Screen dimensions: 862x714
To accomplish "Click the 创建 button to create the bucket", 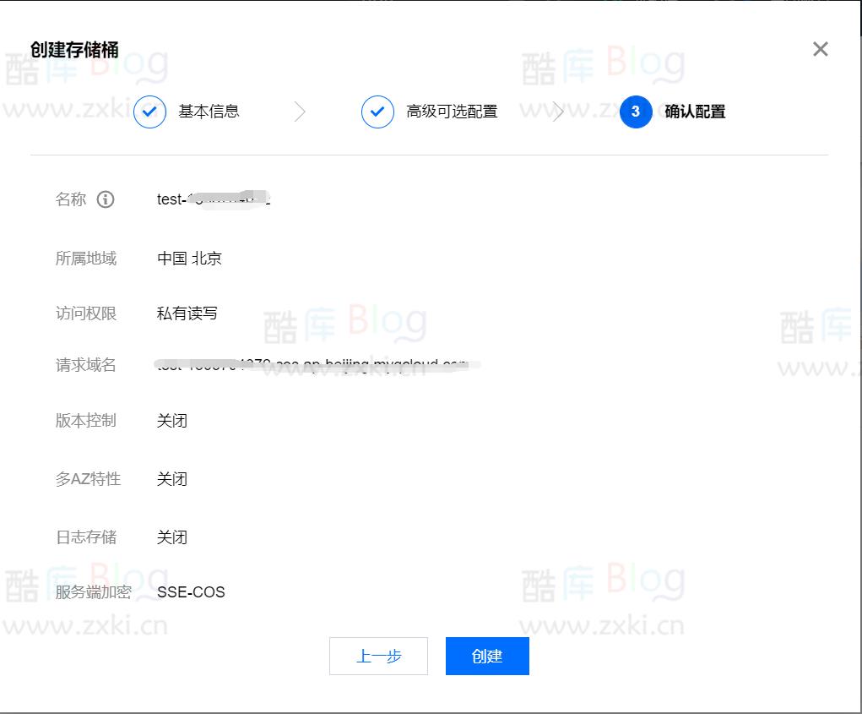I will (x=487, y=656).
